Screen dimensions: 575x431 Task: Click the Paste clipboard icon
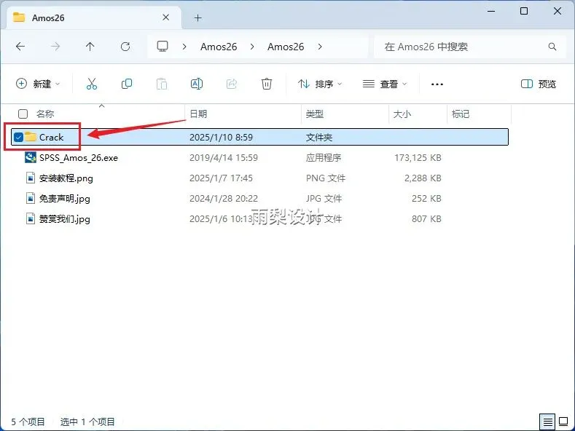tap(162, 84)
